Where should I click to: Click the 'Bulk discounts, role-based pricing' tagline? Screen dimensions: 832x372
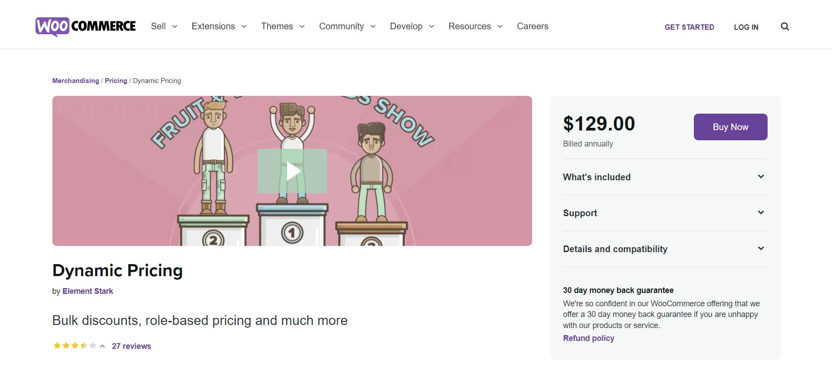[200, 321]
